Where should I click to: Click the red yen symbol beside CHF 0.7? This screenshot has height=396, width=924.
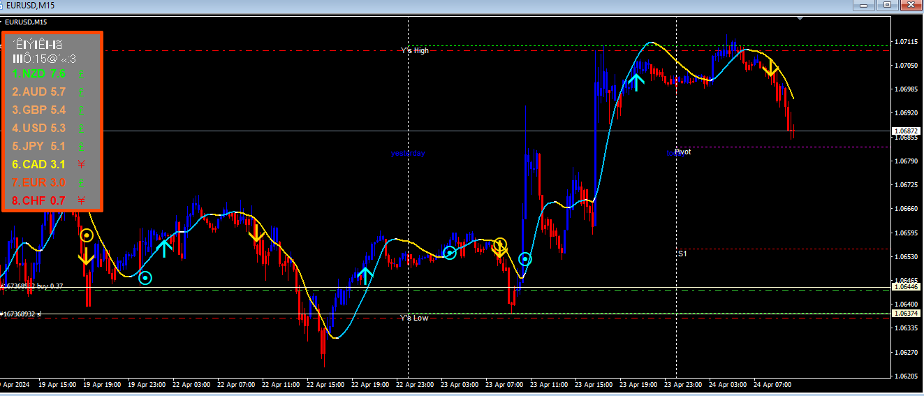(x=81, y=201)
